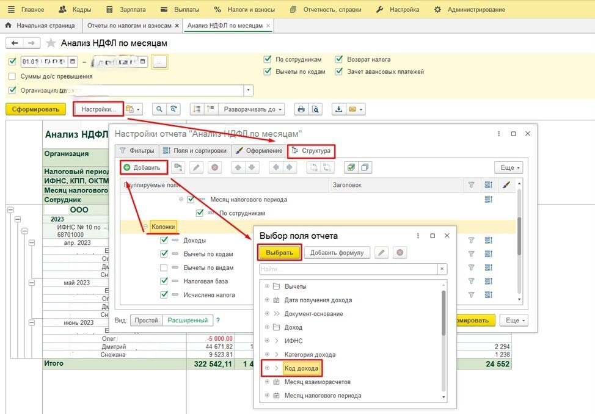Open the help question mark next to Расширенный
Image resolution: width=595 pixels, height=414 pixels.
click(x=218, y=321)
